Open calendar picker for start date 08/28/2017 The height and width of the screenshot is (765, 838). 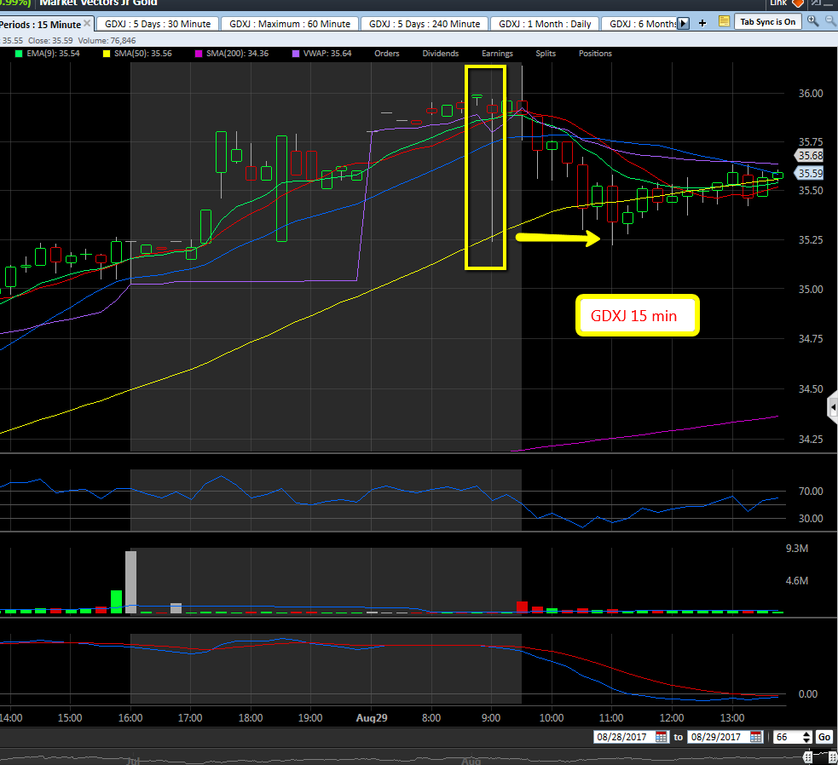(x=662, y=737)
